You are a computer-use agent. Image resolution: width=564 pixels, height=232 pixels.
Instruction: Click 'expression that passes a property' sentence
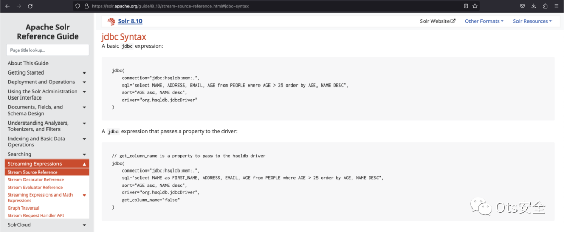click(169, 132)
